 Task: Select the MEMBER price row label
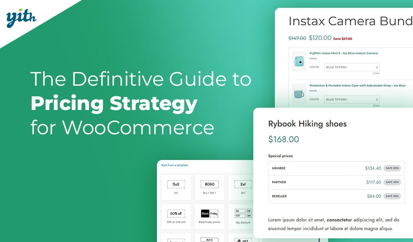(x=279, y=168)
